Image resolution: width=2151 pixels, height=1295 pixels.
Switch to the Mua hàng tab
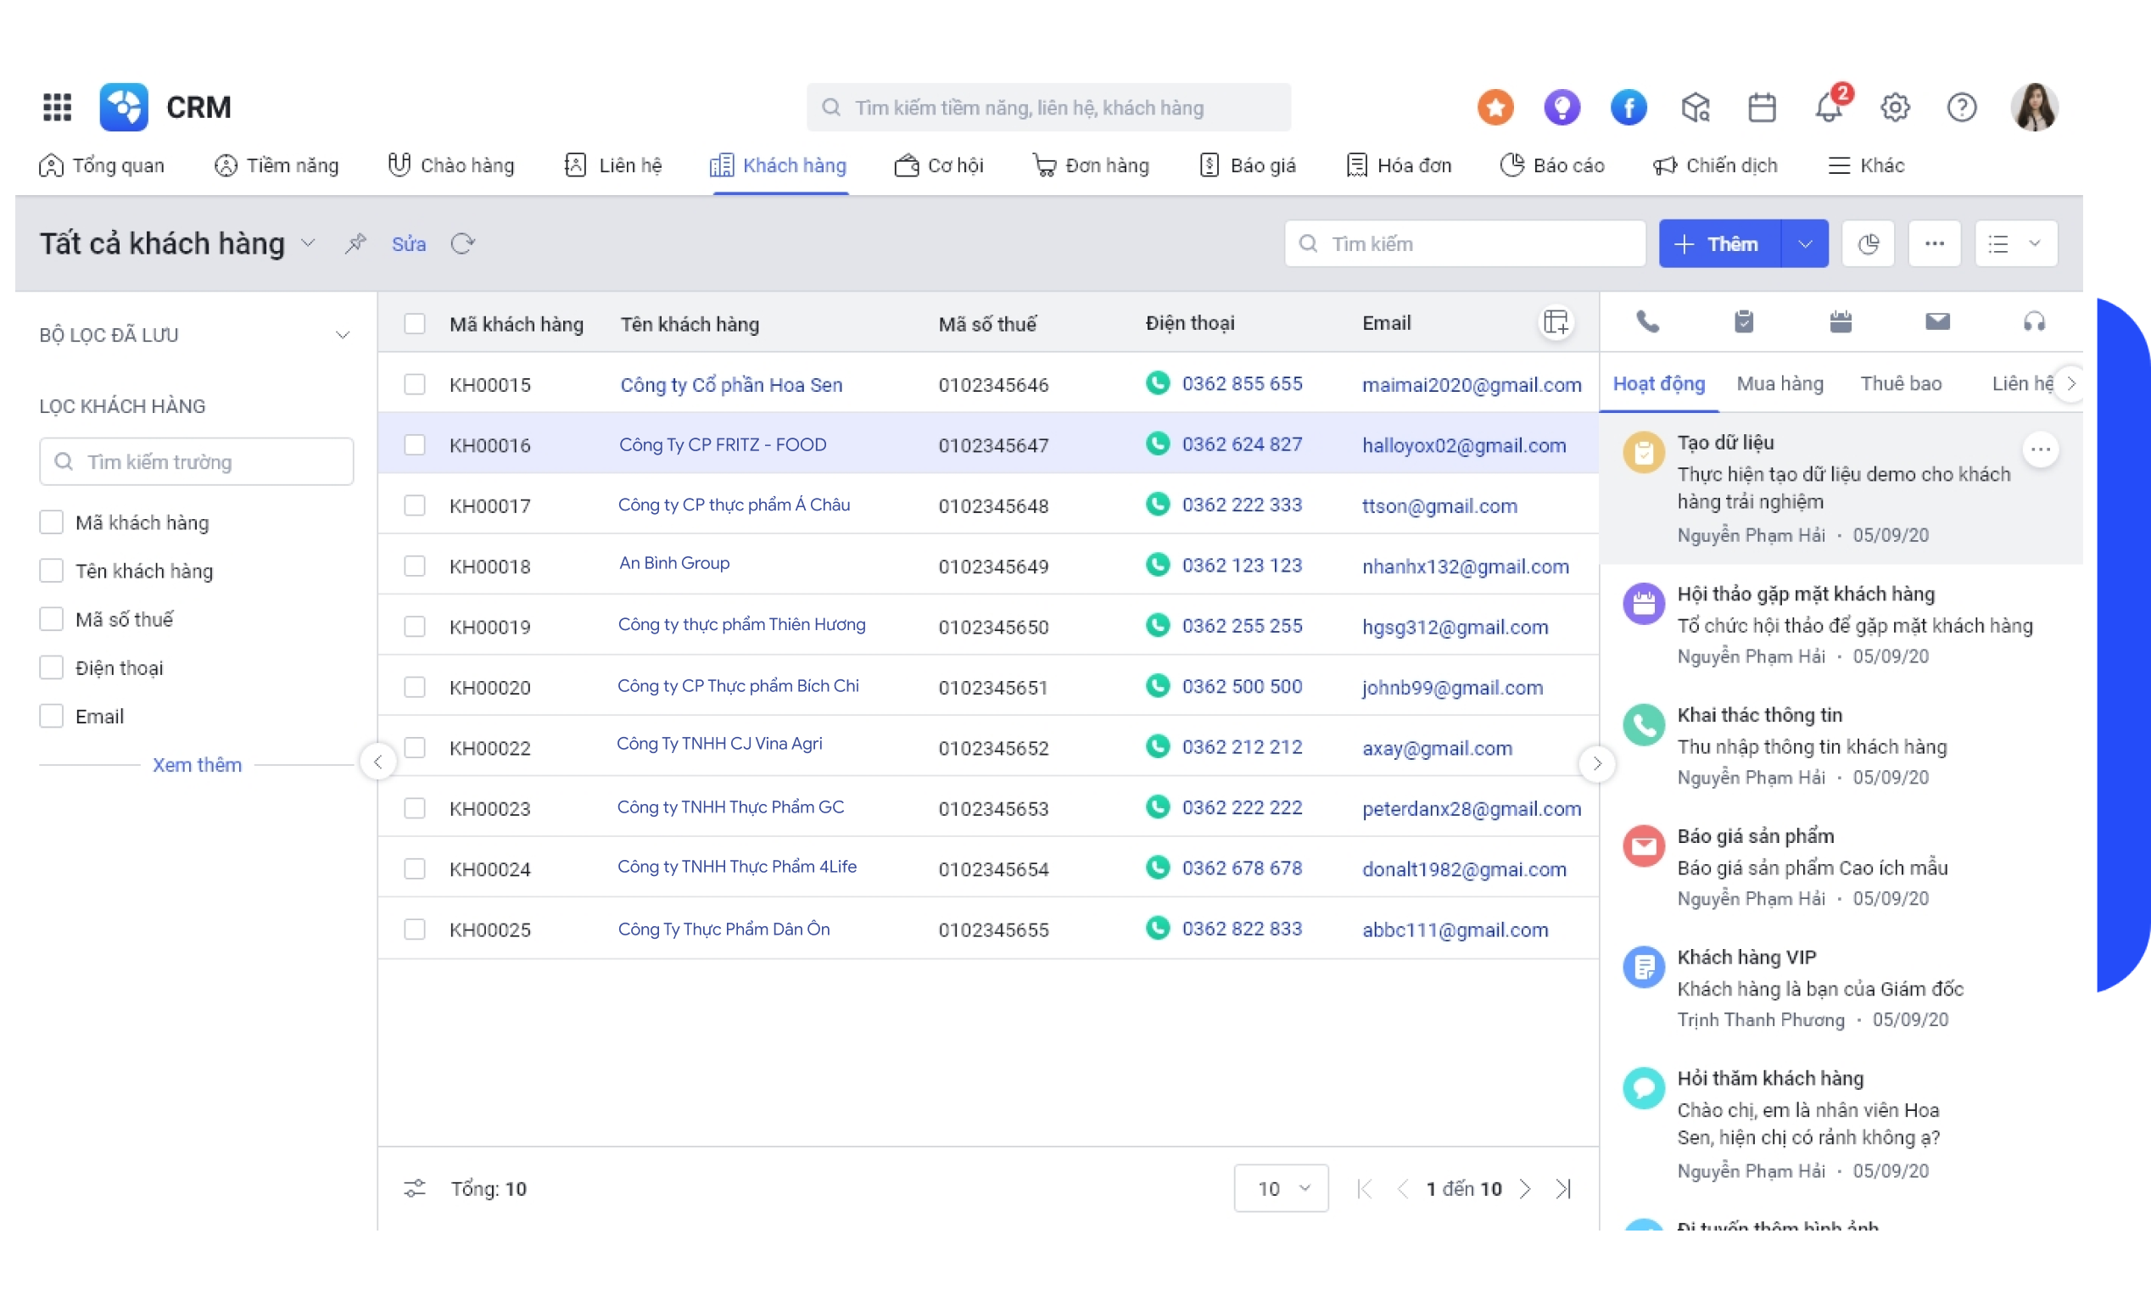click(1780, 383)
